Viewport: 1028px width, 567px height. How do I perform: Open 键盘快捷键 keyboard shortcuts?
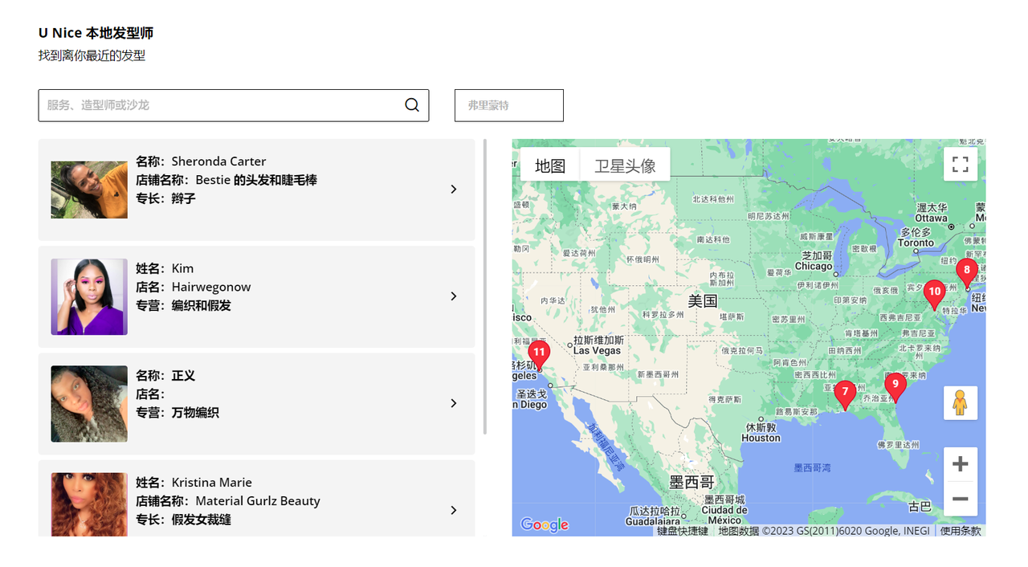[x=683, y=531]
